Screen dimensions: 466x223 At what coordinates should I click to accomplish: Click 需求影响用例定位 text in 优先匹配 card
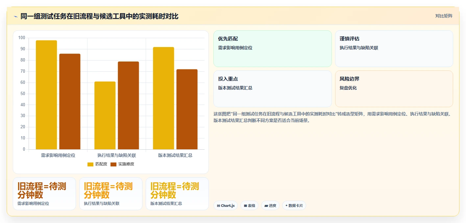pos(235,48)
